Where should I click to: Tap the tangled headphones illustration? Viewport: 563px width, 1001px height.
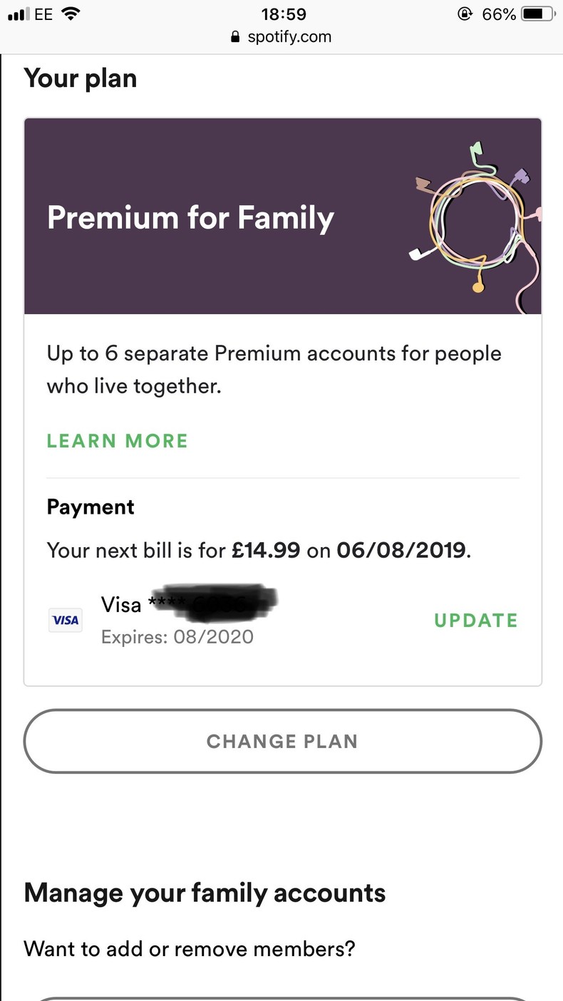(476, 219)
